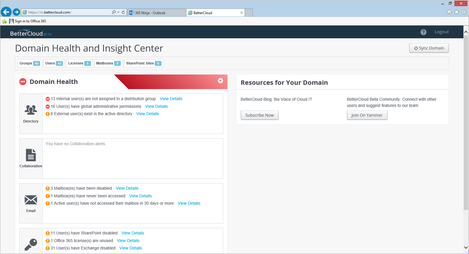Open a new blank browser tab
Viewport: 469px width, 254px height.
tap(249, 13)
